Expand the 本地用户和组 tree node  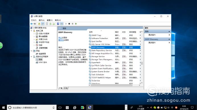coord(34,42)
